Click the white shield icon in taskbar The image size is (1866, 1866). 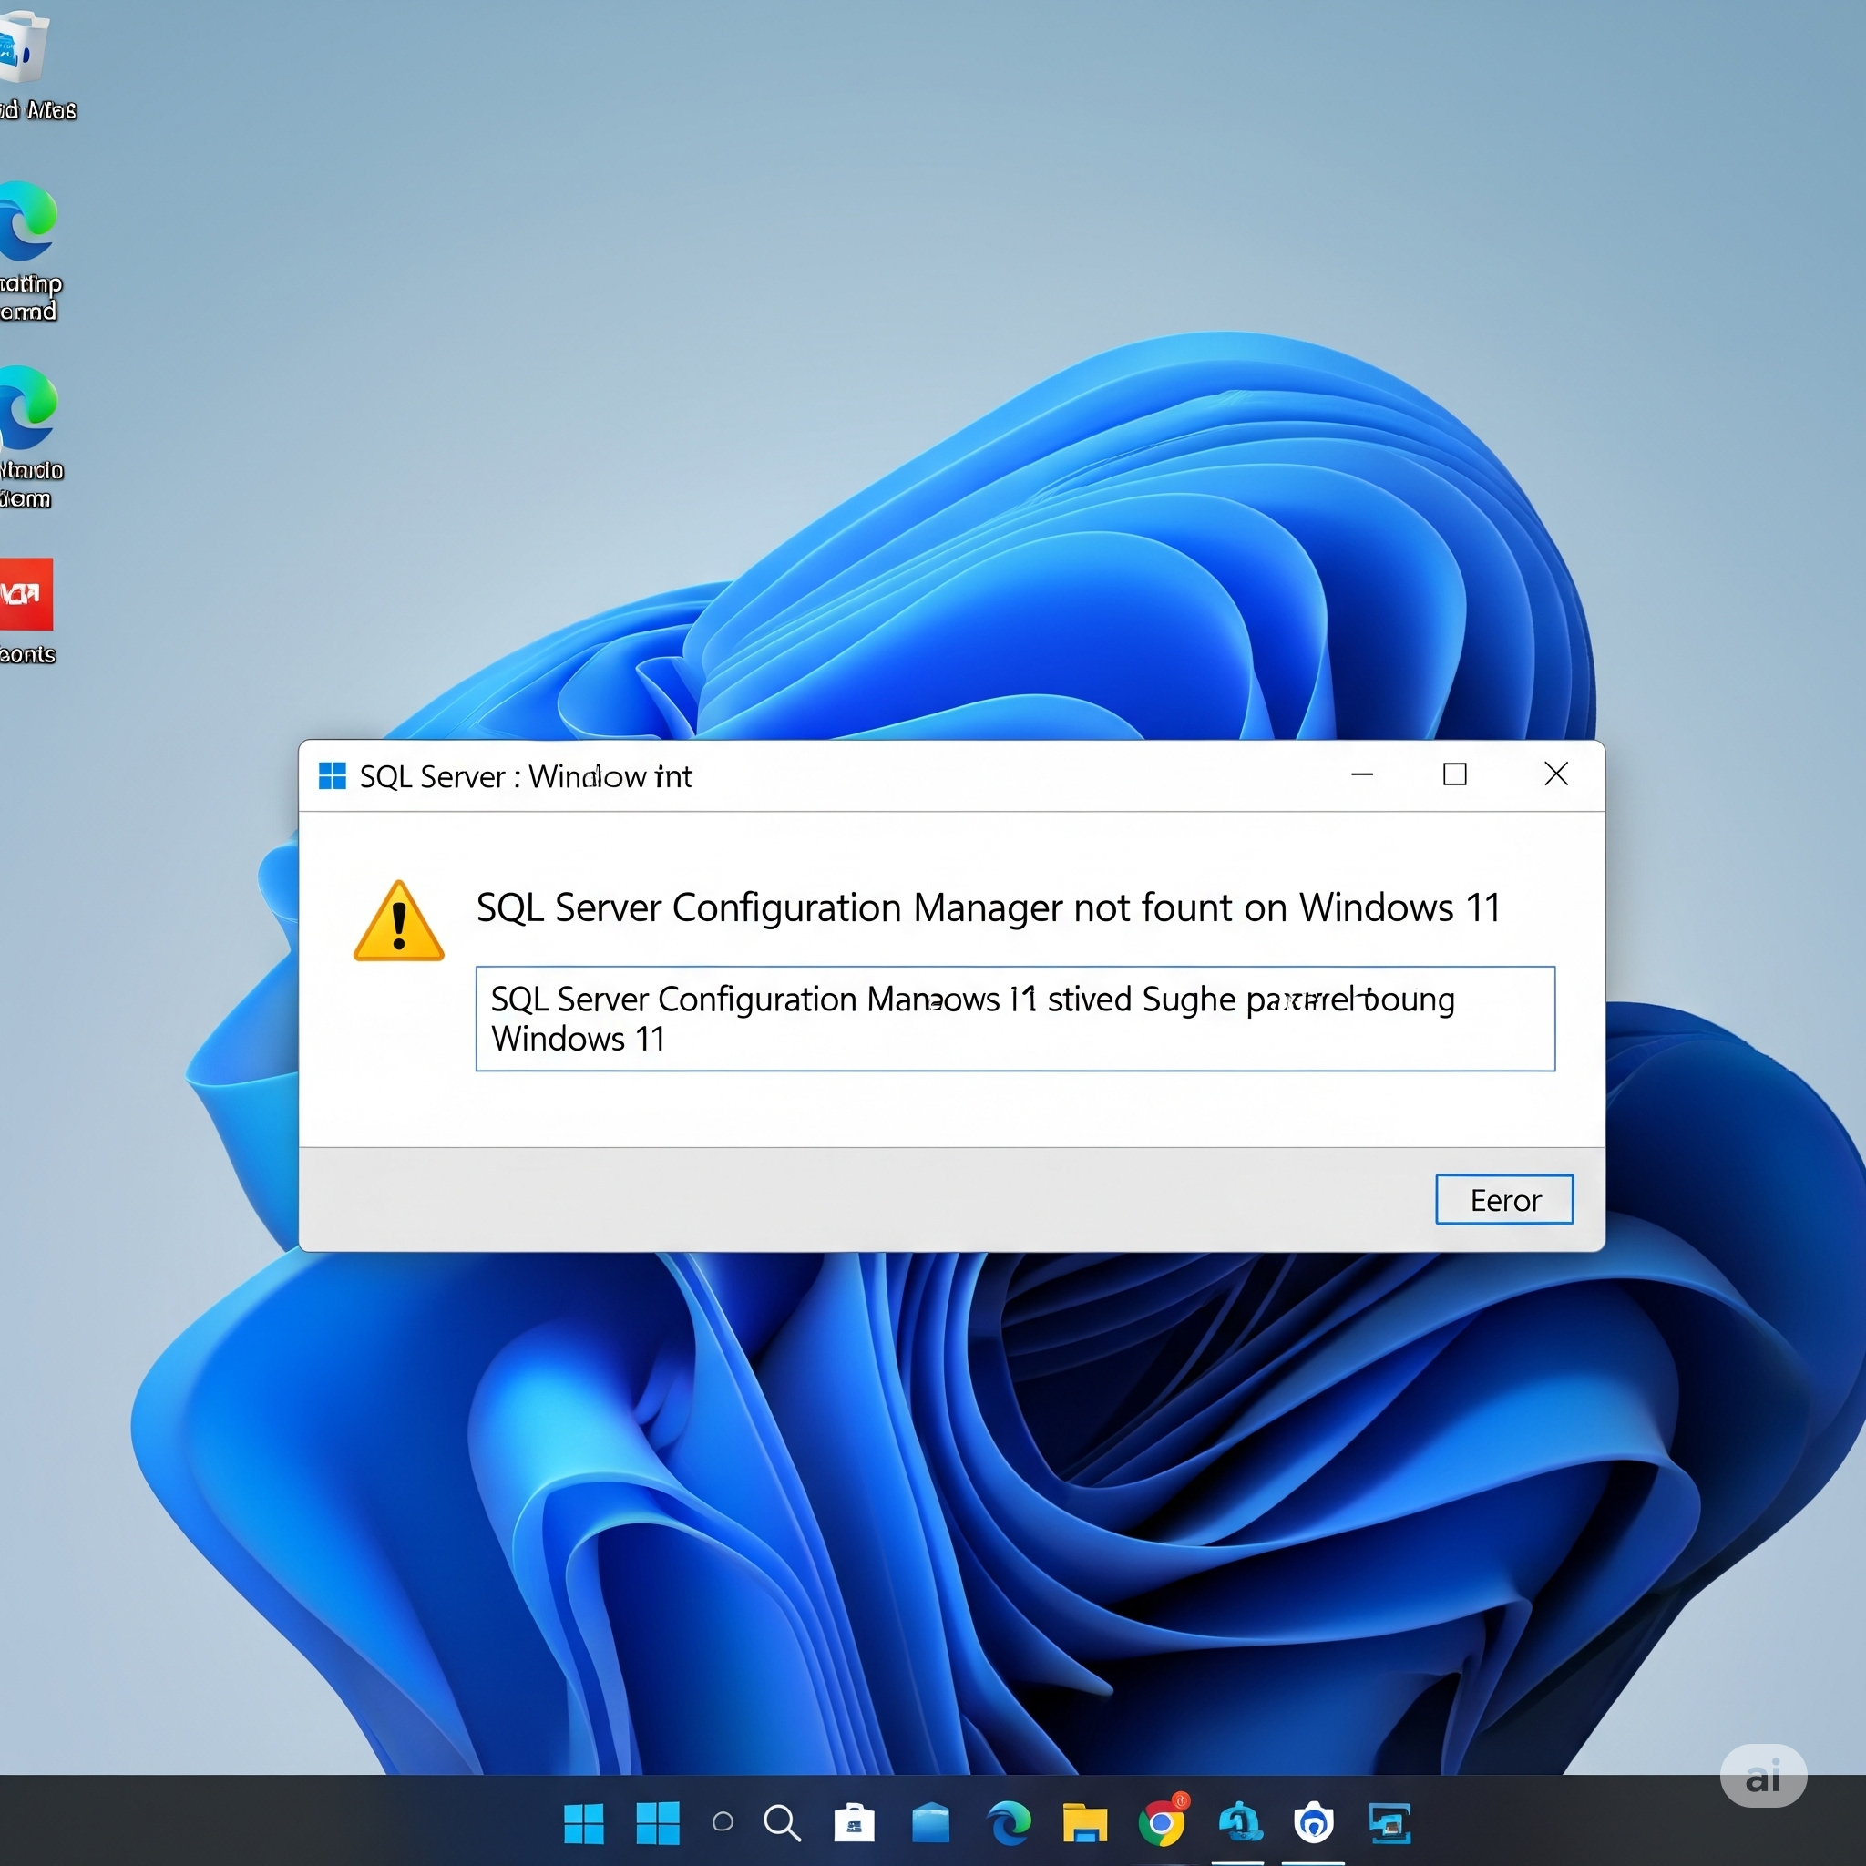1314,1822
